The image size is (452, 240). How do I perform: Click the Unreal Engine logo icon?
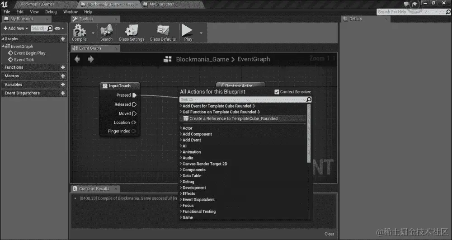[x=5, y=4]
